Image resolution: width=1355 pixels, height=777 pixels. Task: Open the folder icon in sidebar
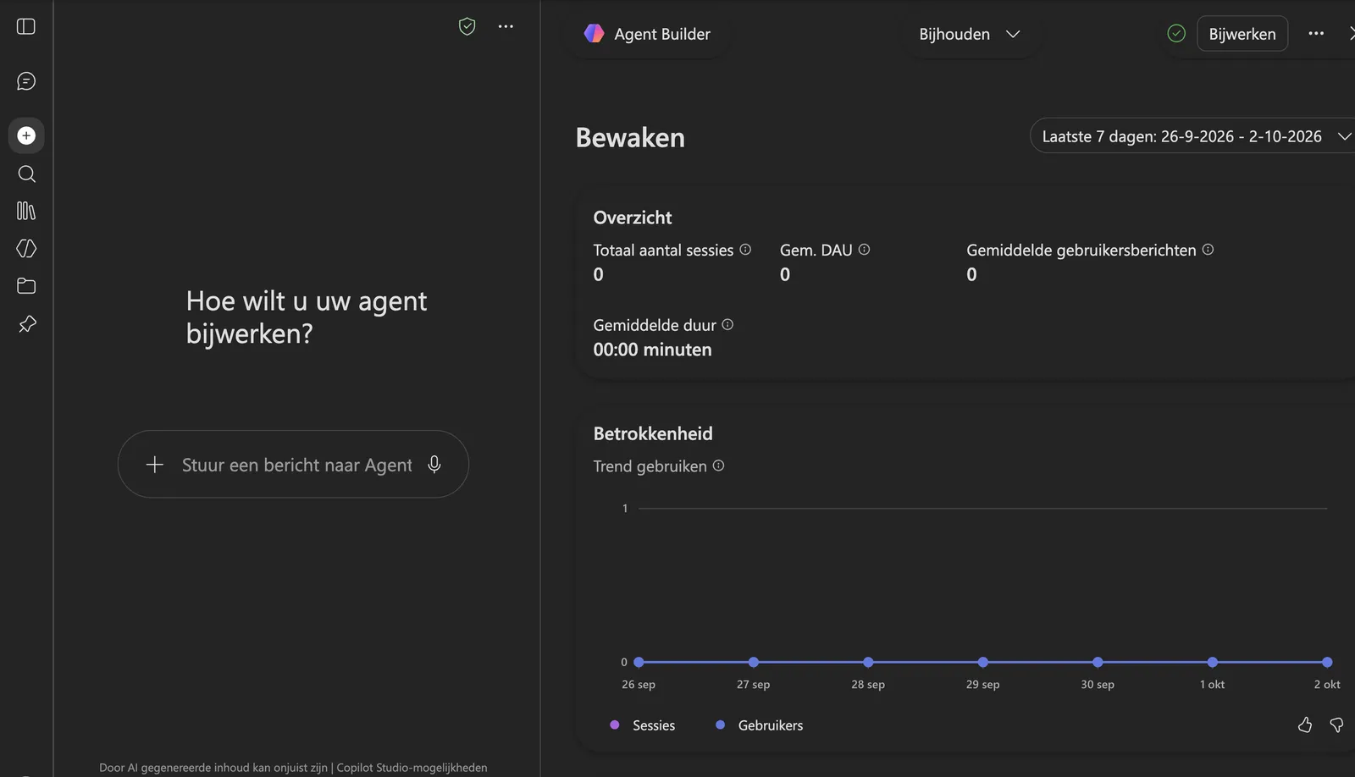[x=26, y=286]
